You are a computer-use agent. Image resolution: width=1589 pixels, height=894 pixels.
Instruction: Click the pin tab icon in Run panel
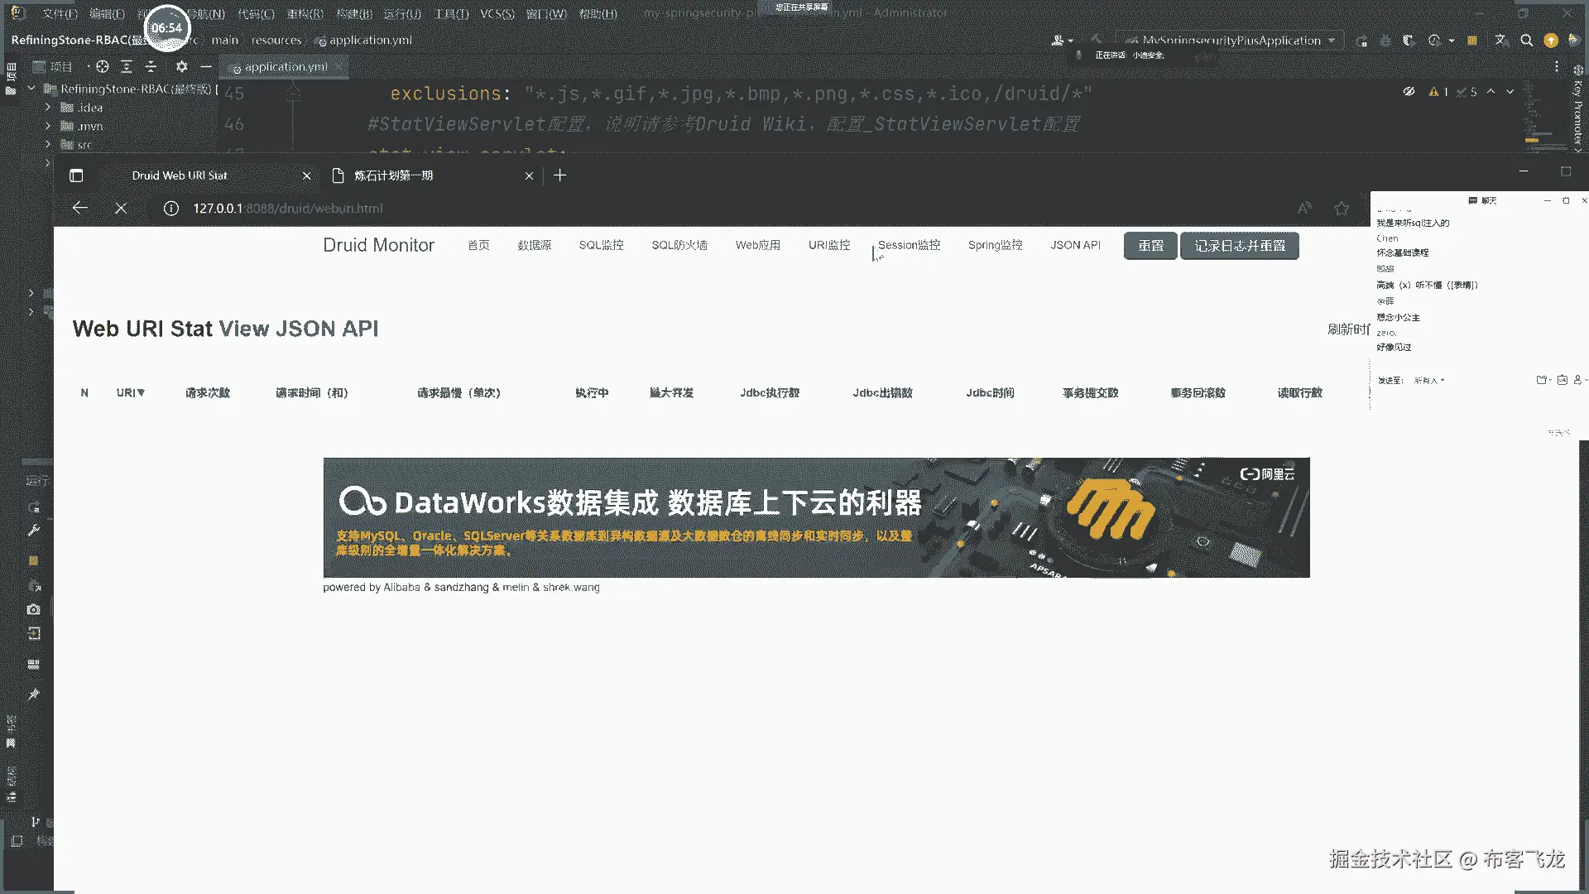[33, 695]
